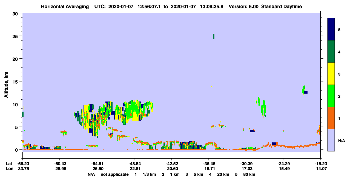Click the bright green 1 km colorbar segment
Viewport: 356px width, 182px height.
331,96
